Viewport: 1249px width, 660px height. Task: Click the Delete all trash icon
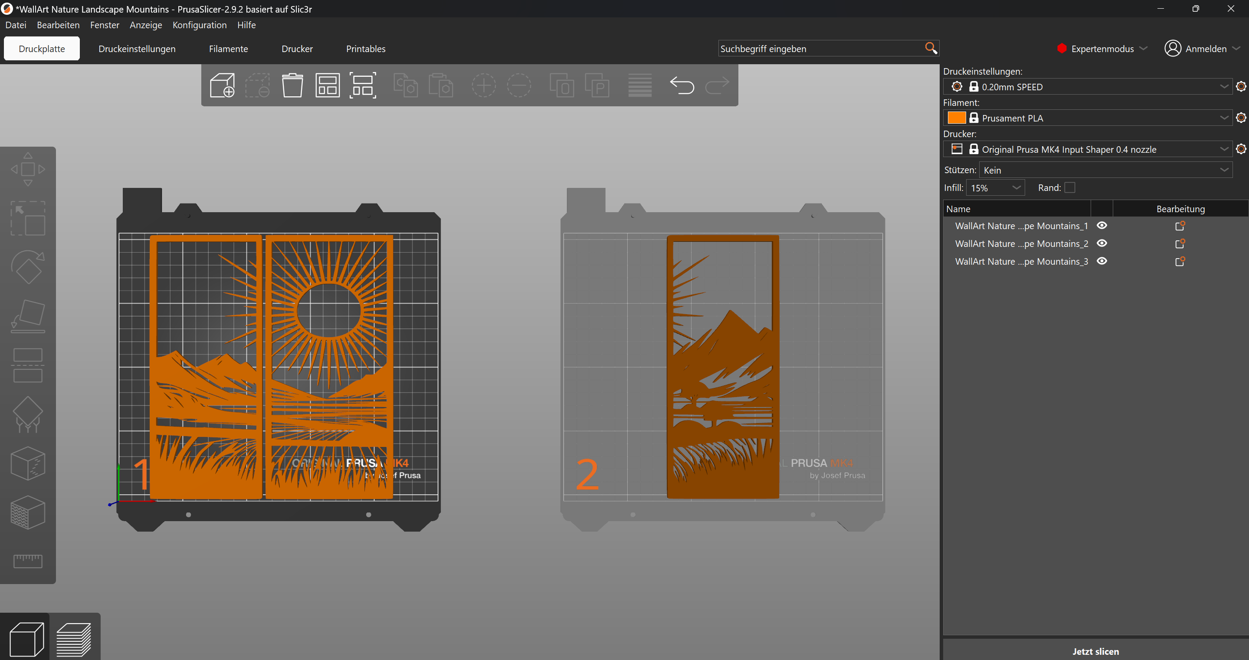[x=292, y=85]
